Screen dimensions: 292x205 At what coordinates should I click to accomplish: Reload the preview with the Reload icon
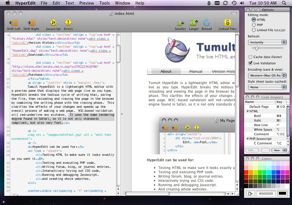tap(206, 23)
